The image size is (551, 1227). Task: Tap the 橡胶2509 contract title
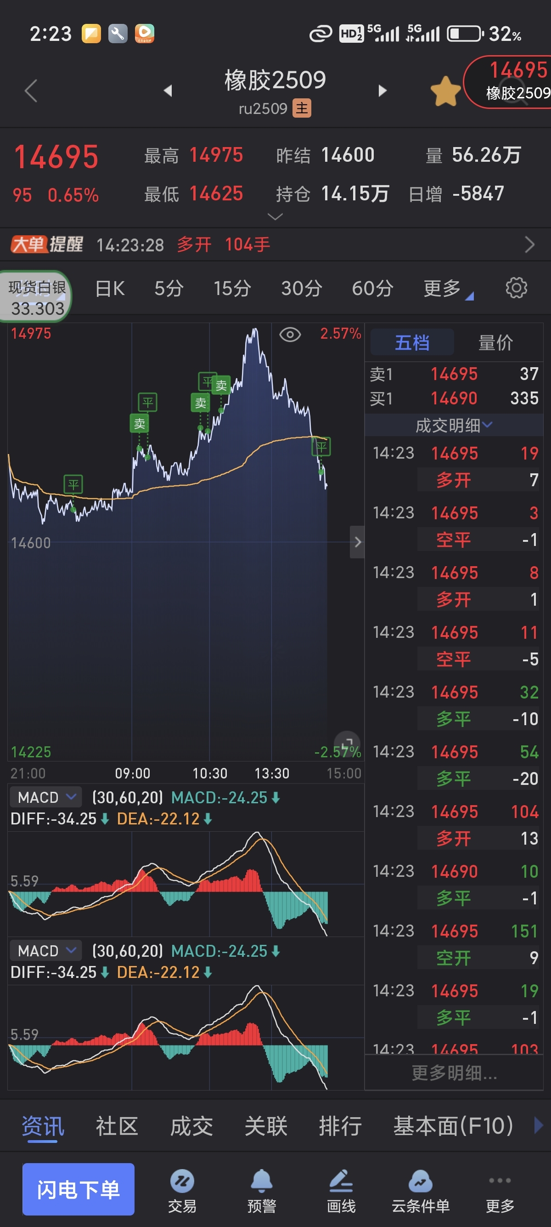275,80
